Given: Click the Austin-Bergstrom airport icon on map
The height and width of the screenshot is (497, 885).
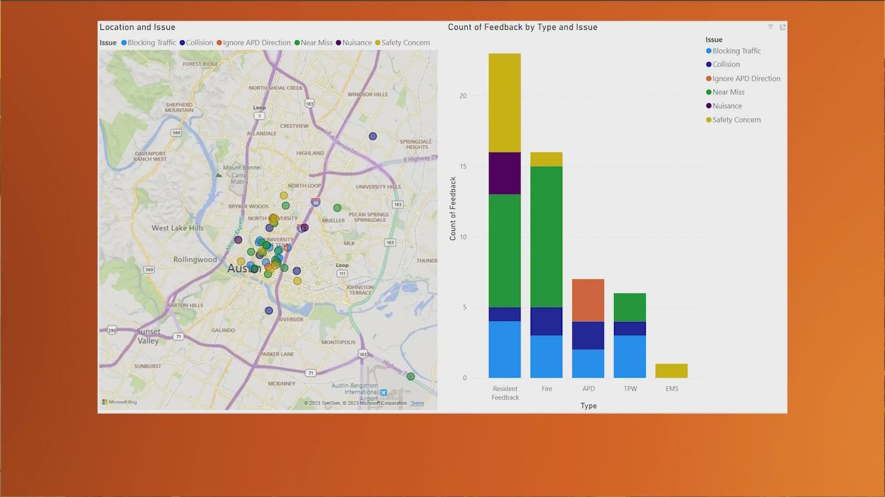Looking at the screenshot, I should (383, 393).
